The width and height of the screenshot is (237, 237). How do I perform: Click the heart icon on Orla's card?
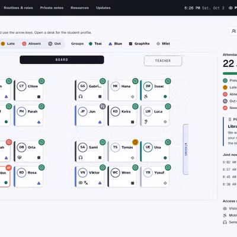point(20,158)
